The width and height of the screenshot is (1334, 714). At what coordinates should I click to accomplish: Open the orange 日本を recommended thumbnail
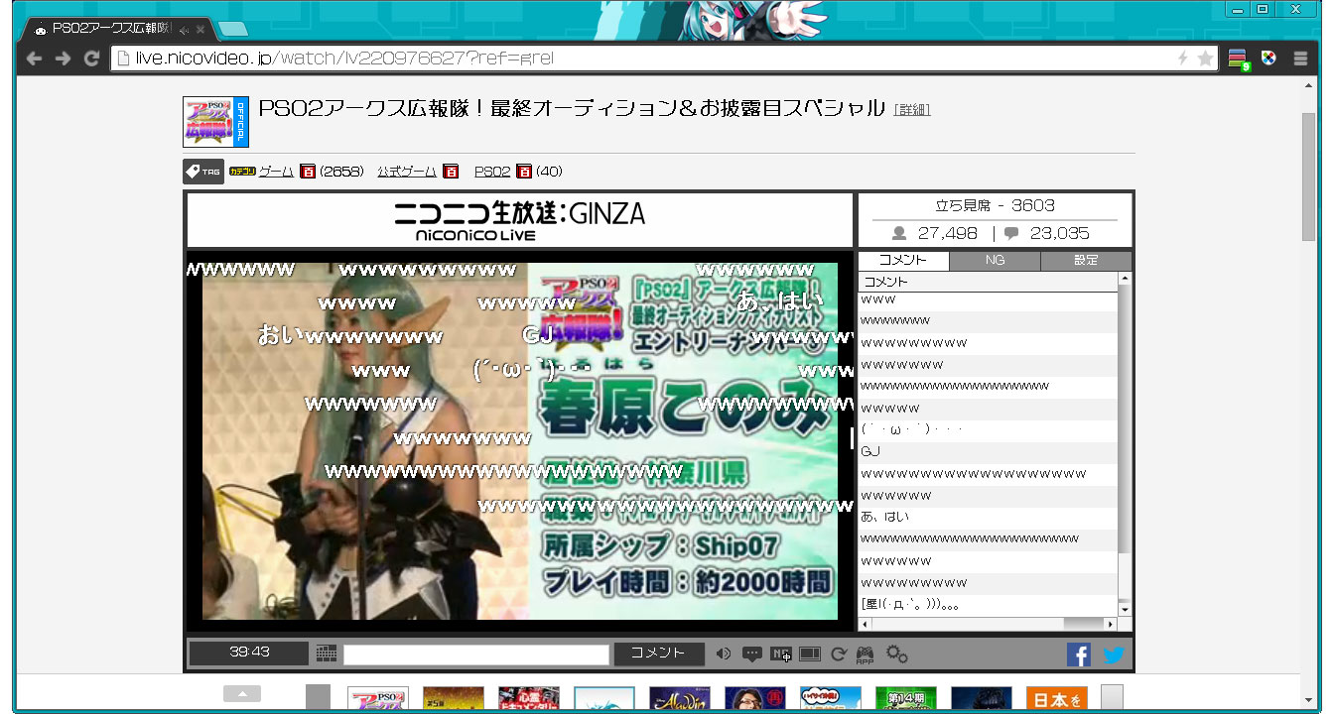1057,699
